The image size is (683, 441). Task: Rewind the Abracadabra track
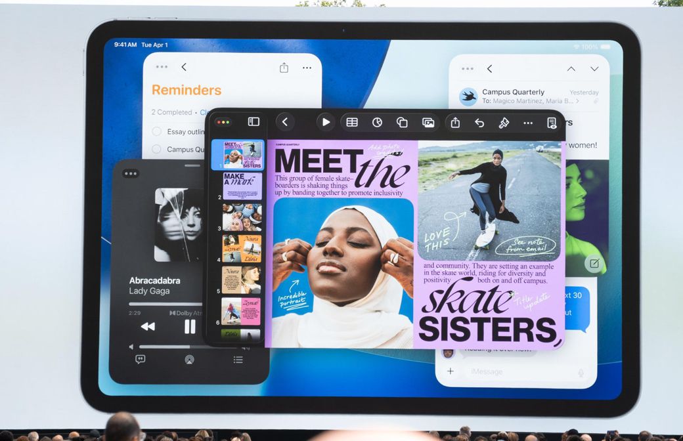[x=148, y=327]
